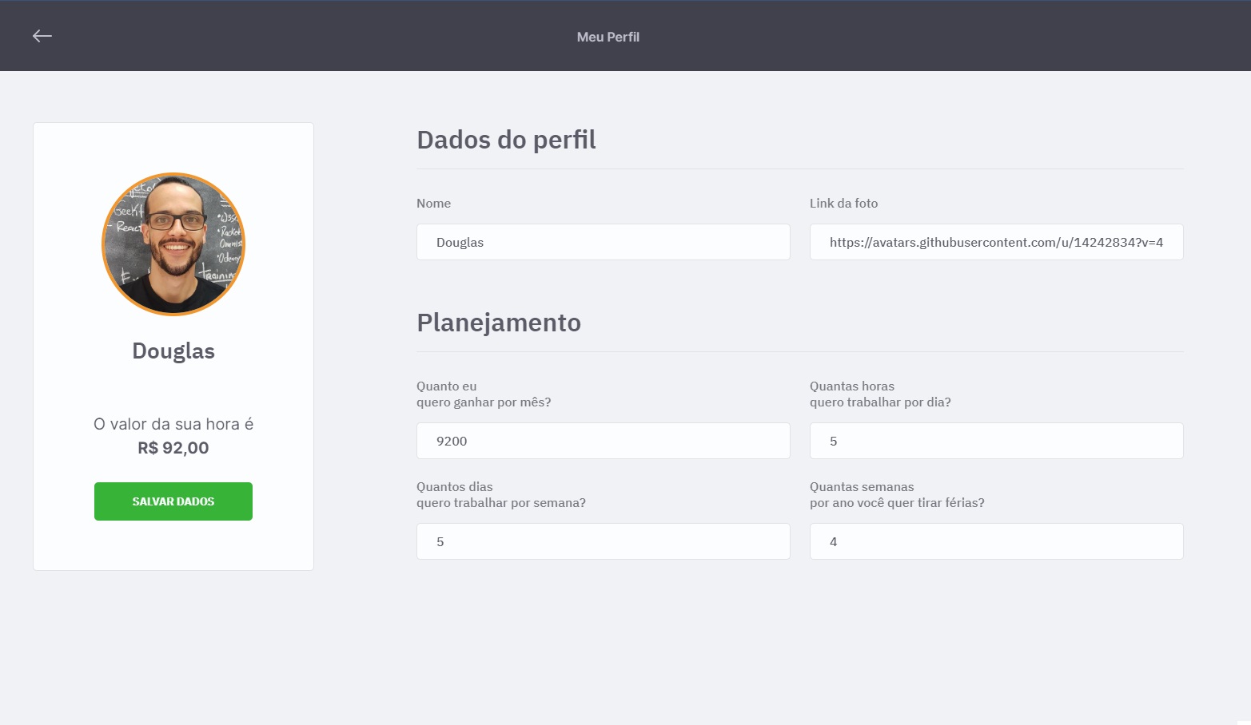Focus the Nome input field
This screenshot has width=1251, height=725.
click(x=604, y=242)
